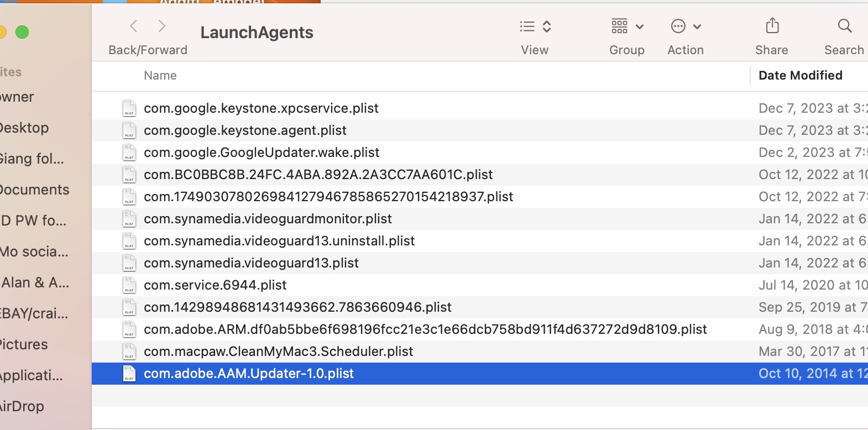
Task: Select com.google.GoogleUpdater.wake.plist file name
Action: click(x=262, y=153)
